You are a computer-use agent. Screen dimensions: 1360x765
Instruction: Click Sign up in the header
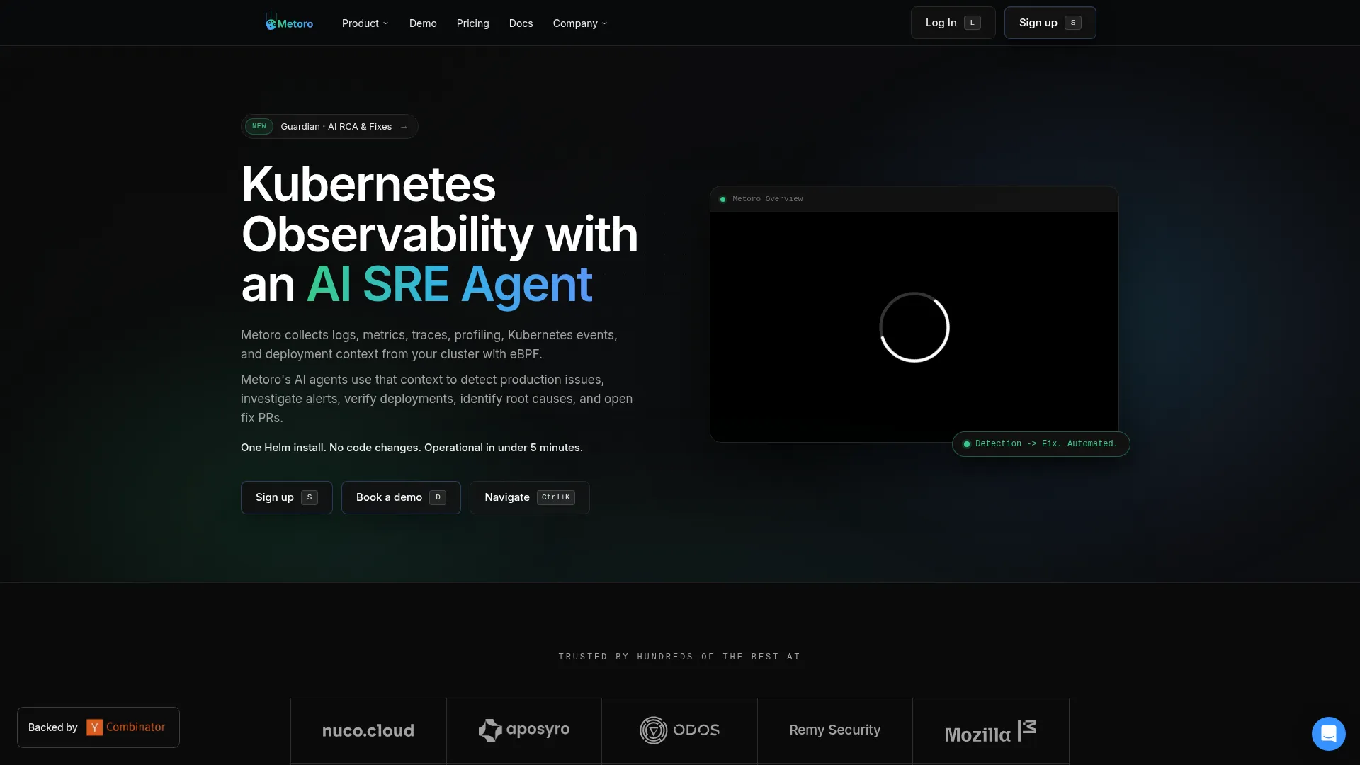1050,23
